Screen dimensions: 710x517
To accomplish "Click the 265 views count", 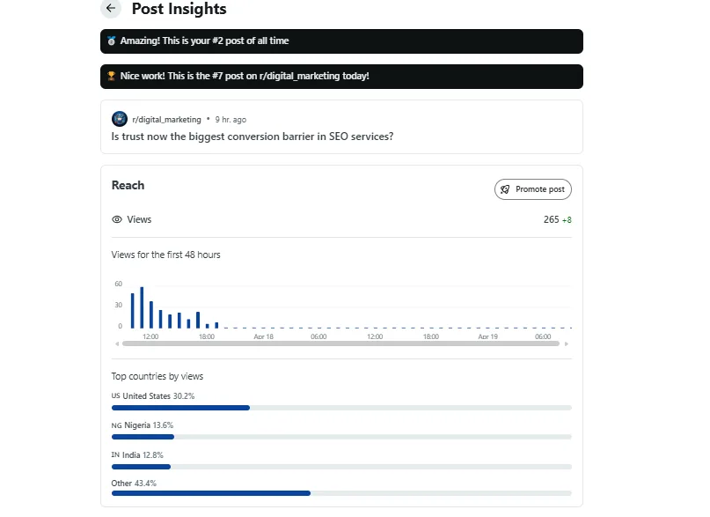I will click(x=551, y=219).
